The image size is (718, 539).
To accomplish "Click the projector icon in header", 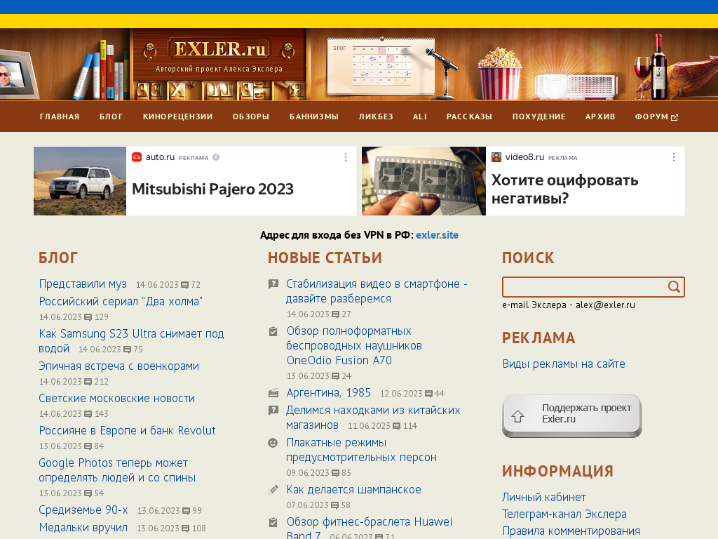I will (x=576, y=86).
